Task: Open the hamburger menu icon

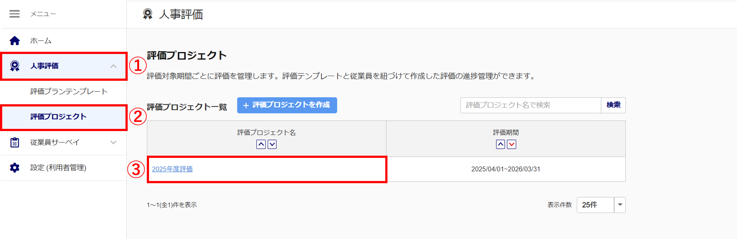Action: 15,14
